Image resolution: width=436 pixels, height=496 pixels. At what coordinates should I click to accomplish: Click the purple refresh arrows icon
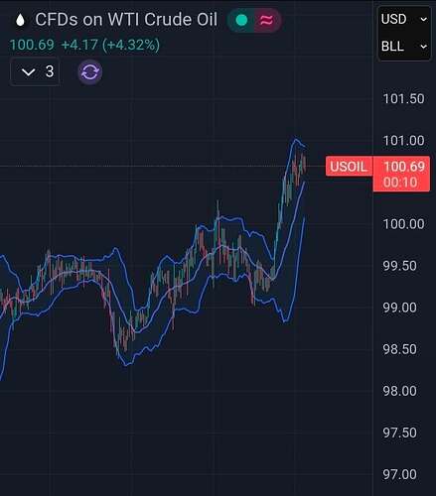(90, 71)
